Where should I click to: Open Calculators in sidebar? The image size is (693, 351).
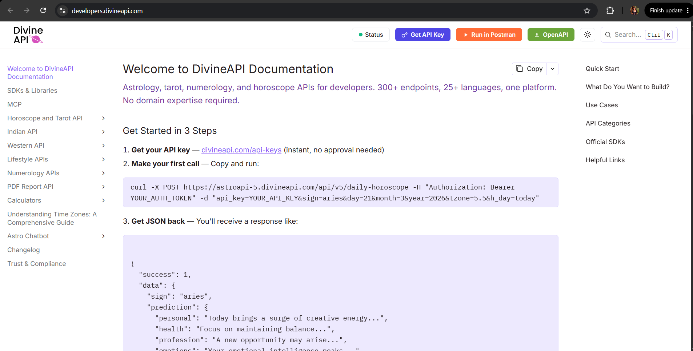tap(24, 200)
